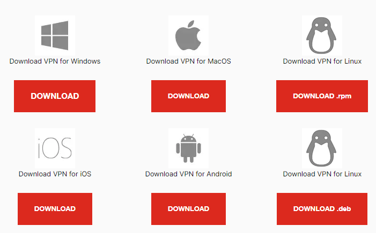The image size is (376, 233).
Task: Click the Android robot icon
Action: coord(188,148)
